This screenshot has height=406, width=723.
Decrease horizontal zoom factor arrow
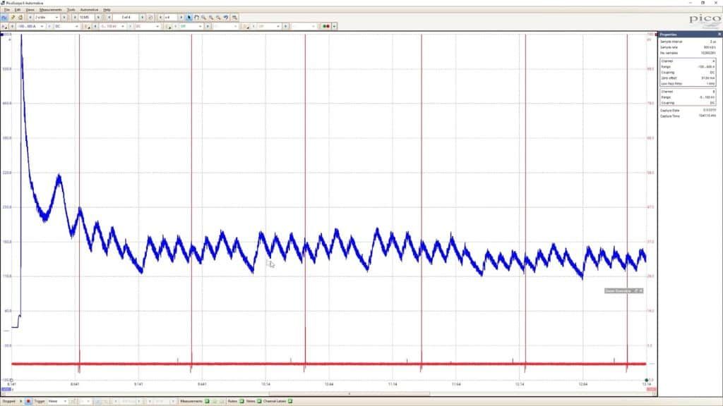(160, 17)
